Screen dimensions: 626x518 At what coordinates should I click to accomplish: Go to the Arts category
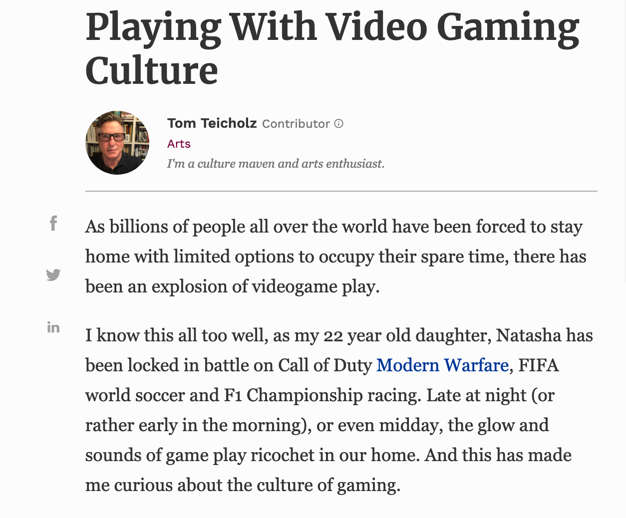point(179,144)
